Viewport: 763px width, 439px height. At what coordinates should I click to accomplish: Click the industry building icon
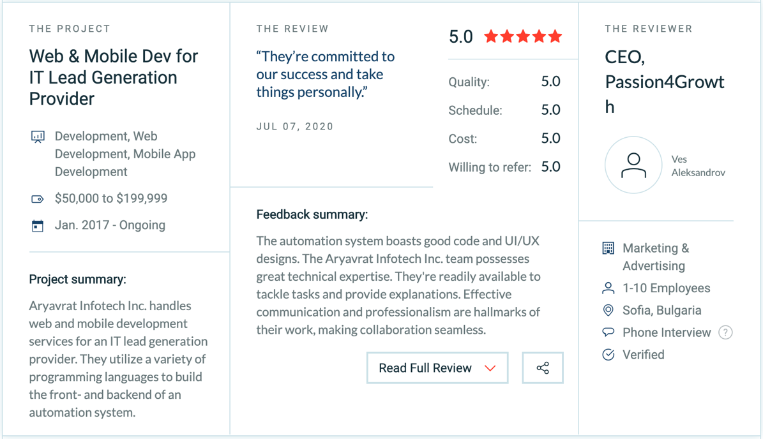[x=608, y=248]
